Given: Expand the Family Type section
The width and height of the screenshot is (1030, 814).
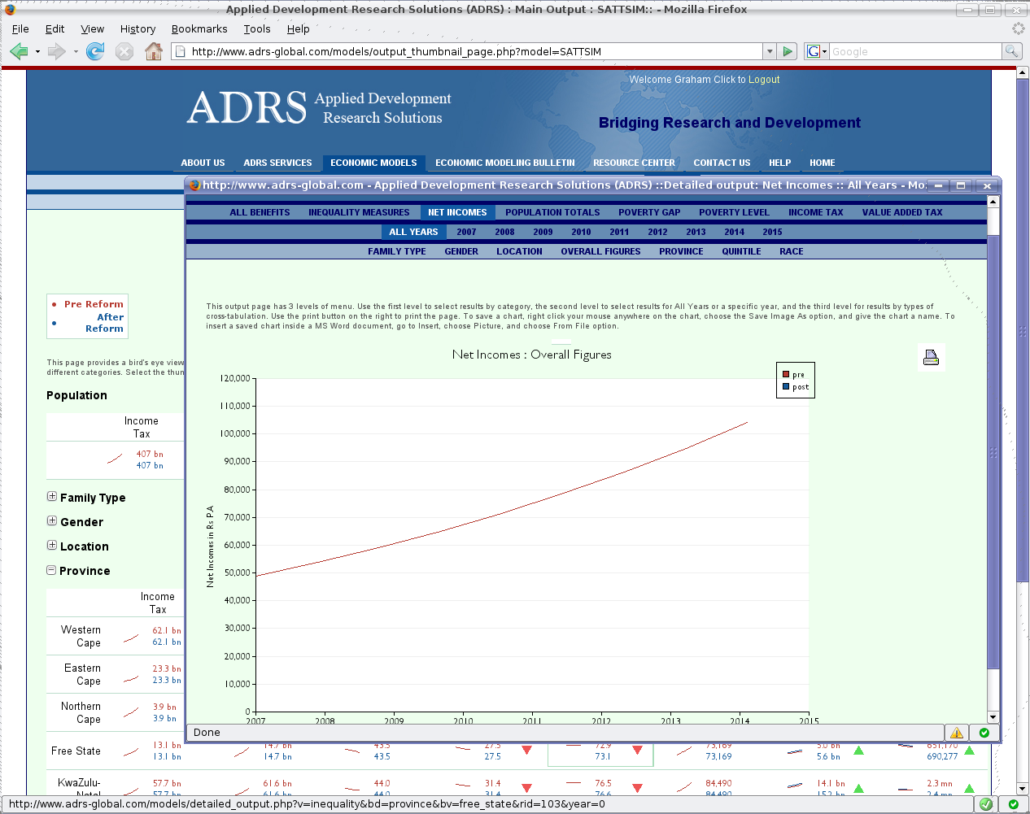Looking at the screenshot, I should tap(52, 497).
